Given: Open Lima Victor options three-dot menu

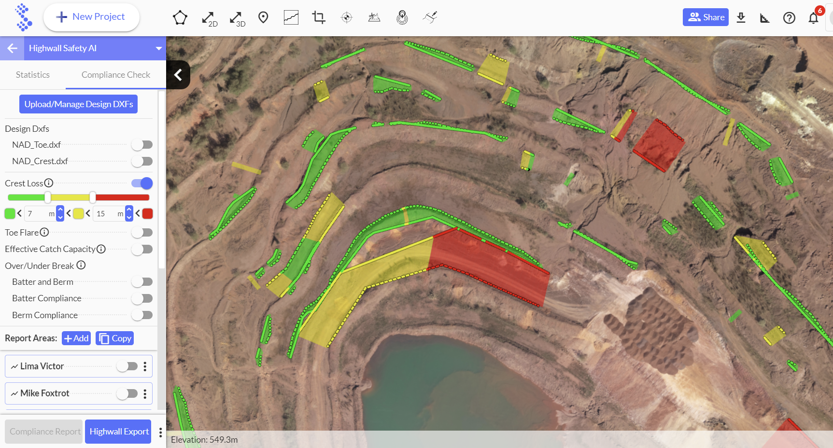Looking at the screenshot, I should point(145,366).
